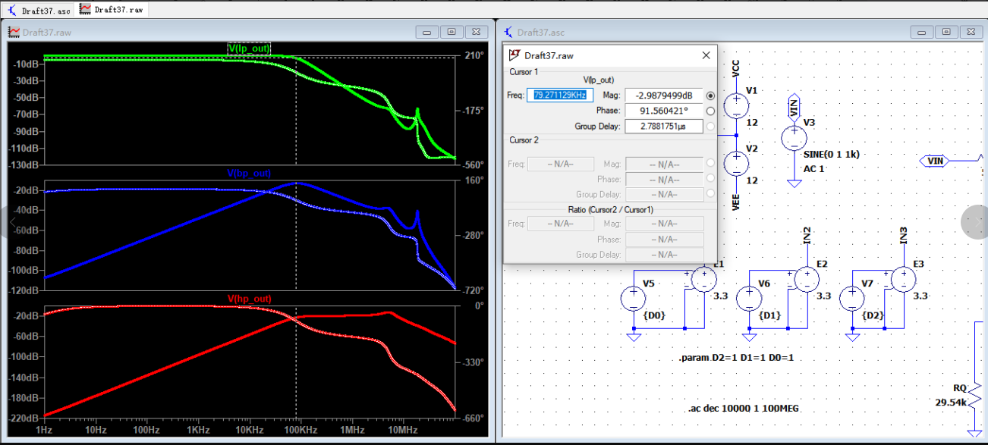Click the -220dB axis label in bottom pane
The width and height of the screenshot is (988, 445).
tap(25, 418)
